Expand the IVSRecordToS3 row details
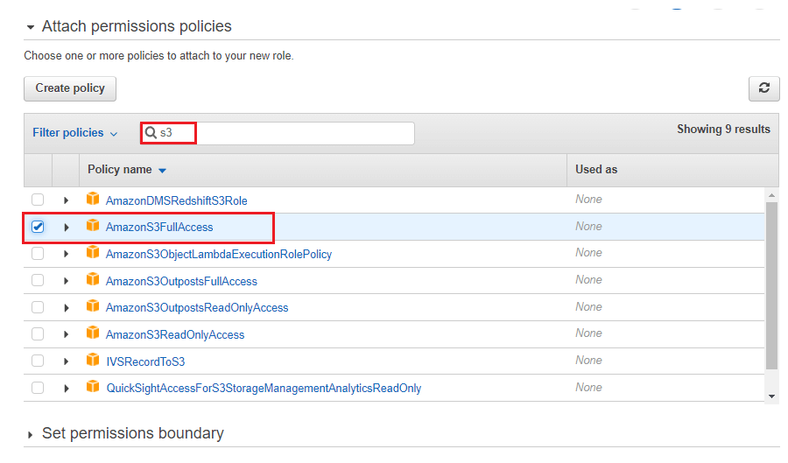 pyautogui.click(x=66, y=361)
